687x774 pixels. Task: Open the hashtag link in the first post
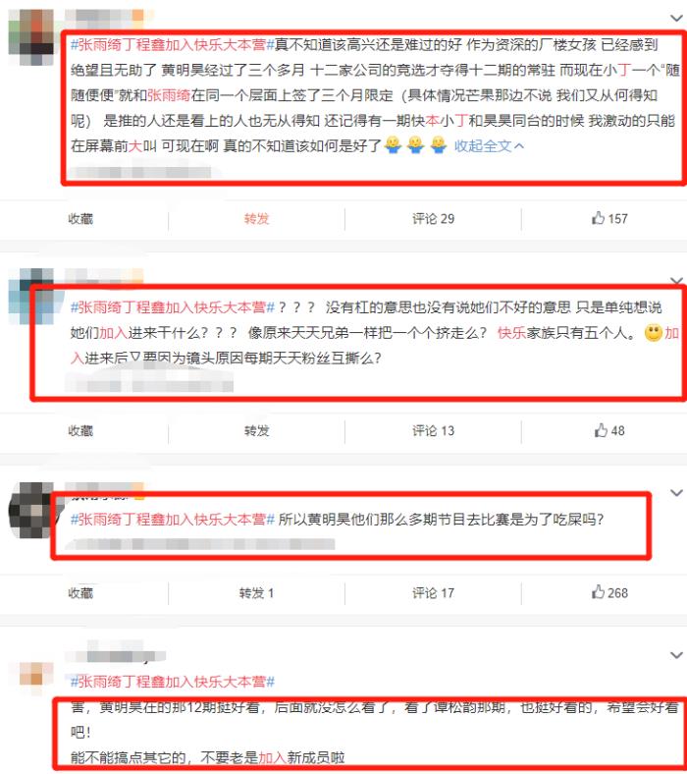tap(172, 45)
